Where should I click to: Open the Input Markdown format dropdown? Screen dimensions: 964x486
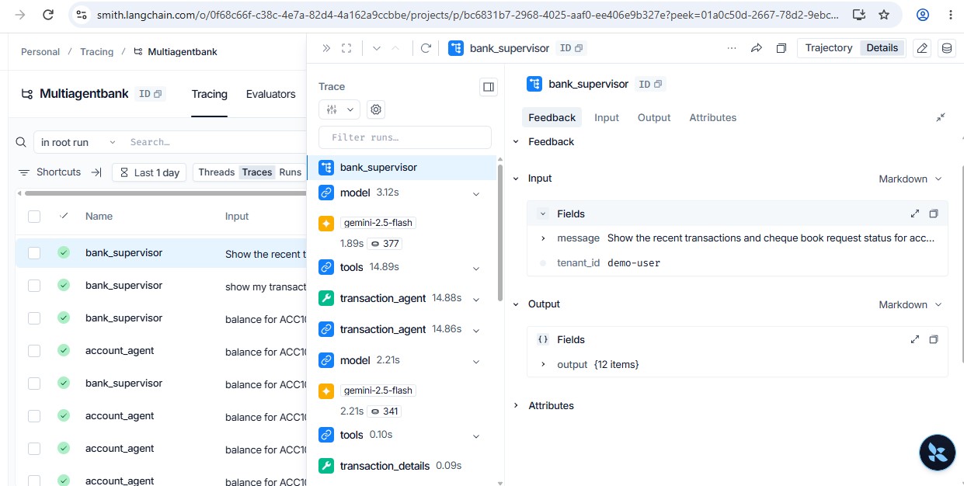910,179
